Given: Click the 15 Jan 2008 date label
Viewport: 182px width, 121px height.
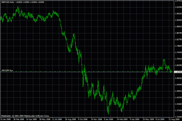Looking at the screenshot, I should coord(6,119).
